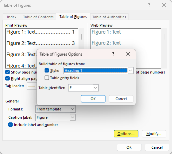Click Cancel in main Table of Figures window

pyautogui.click(x=157, y=147)
